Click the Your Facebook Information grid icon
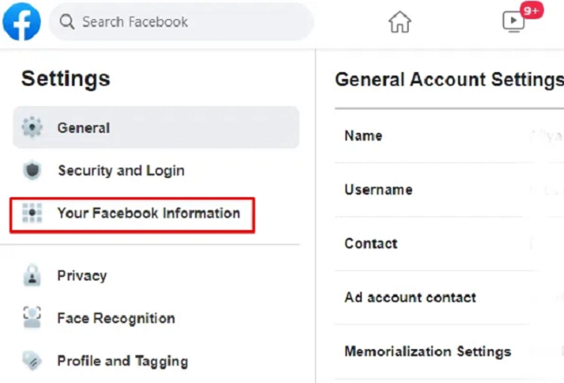Screen dimensions: 564x383 point(32,213)
